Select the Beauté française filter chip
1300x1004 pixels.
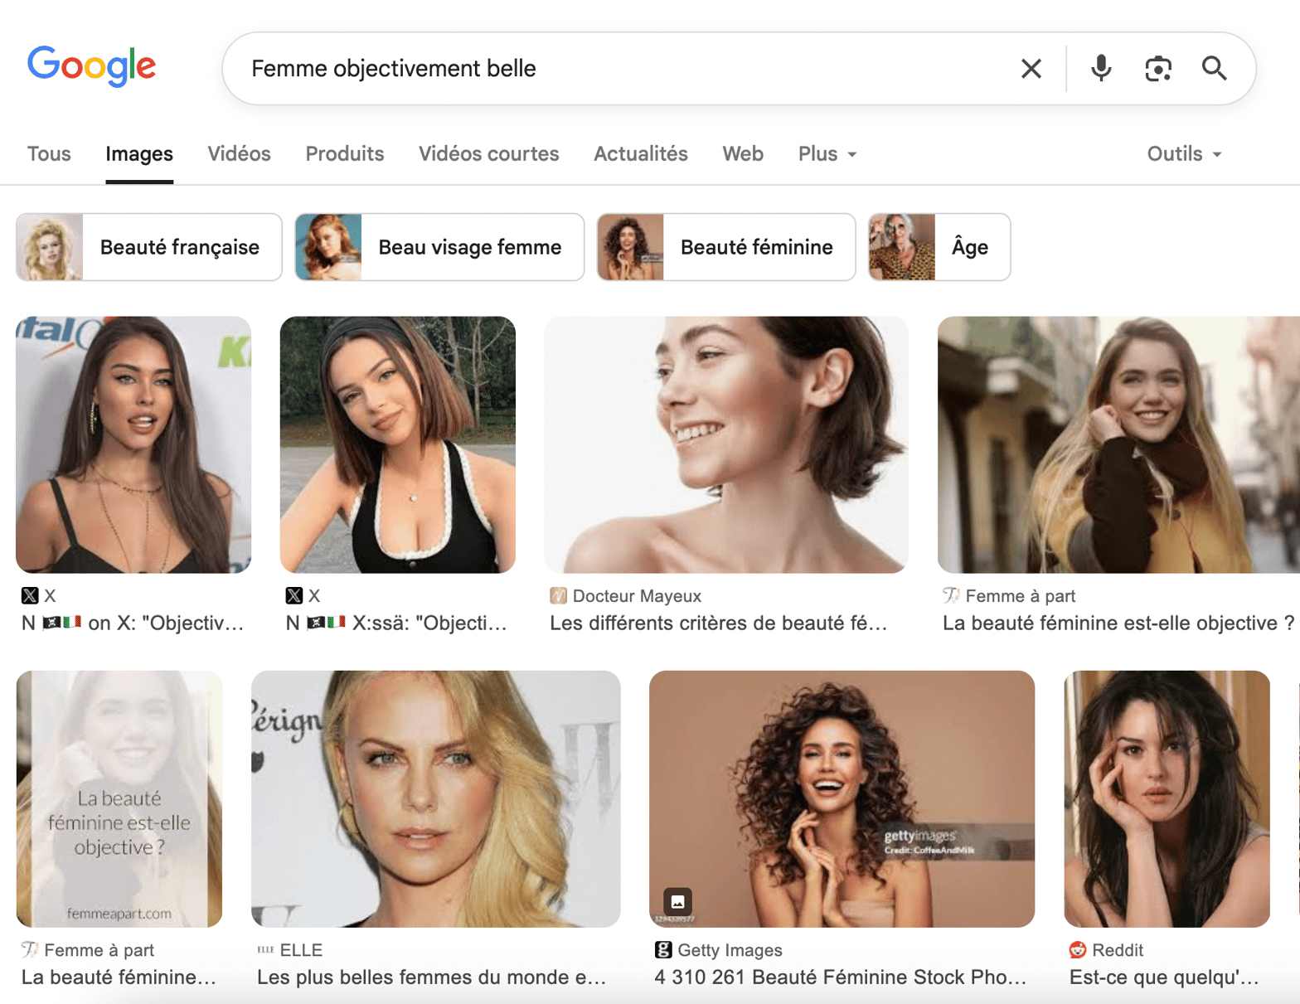click(x=149, y=247)
